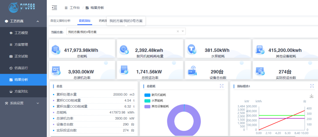This screenshot has height=137, width=318.
Task: Open 仿真运行 from the sidebar
Action: tap(21, 68)
